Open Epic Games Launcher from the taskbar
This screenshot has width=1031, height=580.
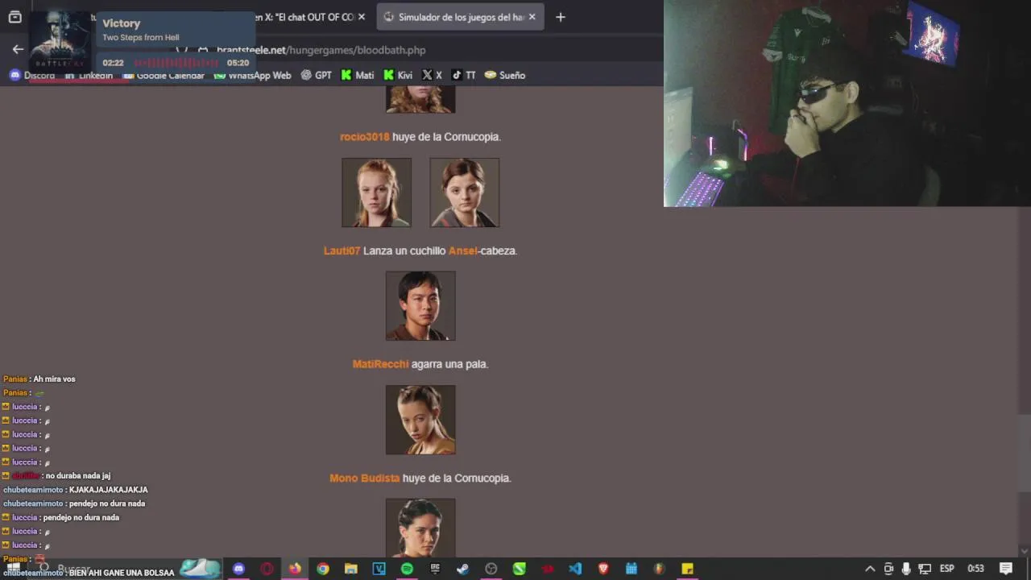(435, 569)
